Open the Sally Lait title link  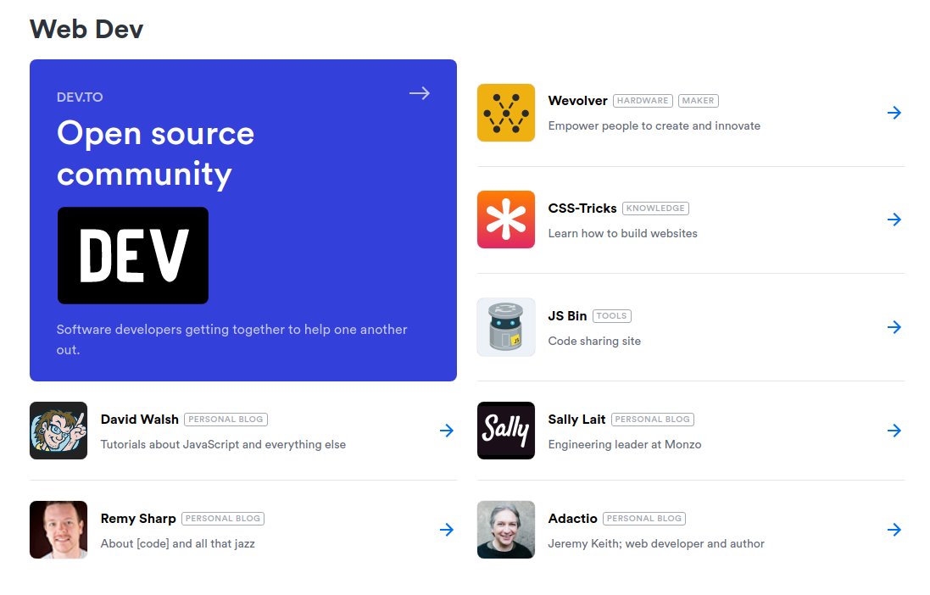(x=576, y=420)
